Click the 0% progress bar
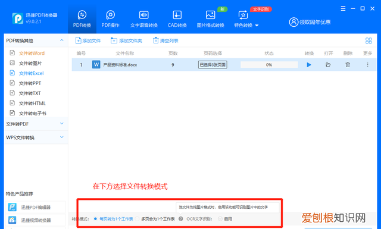Viewport: 381px width, 229px height. (x=269, y=65)
